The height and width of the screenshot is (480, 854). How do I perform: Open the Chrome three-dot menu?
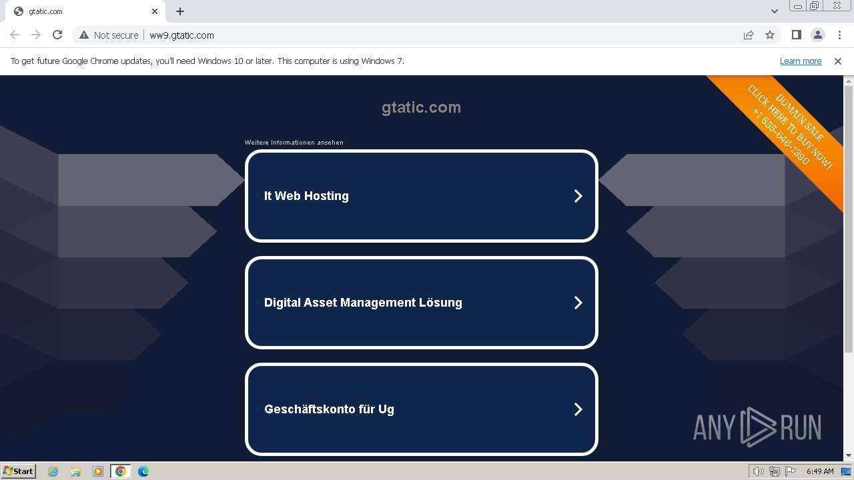(839, 35)
